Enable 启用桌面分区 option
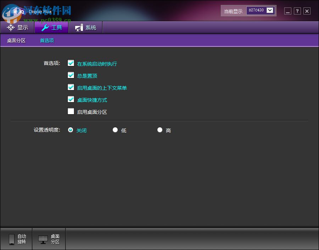Screen dimensions: 319x250 (71, 111)
